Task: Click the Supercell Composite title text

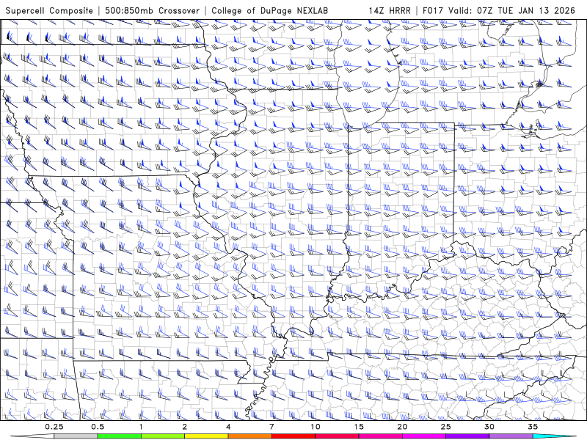Action: [49, 10]
